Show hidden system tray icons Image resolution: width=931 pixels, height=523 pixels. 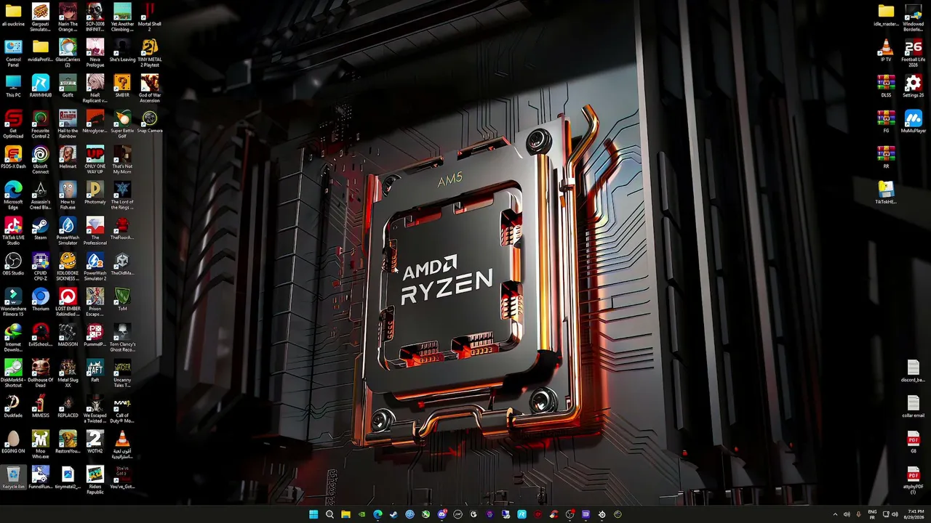pos(835,514)
